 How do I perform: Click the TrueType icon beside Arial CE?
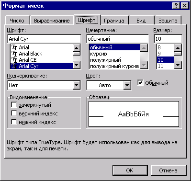pyautogui.click(x=15, y=60)
